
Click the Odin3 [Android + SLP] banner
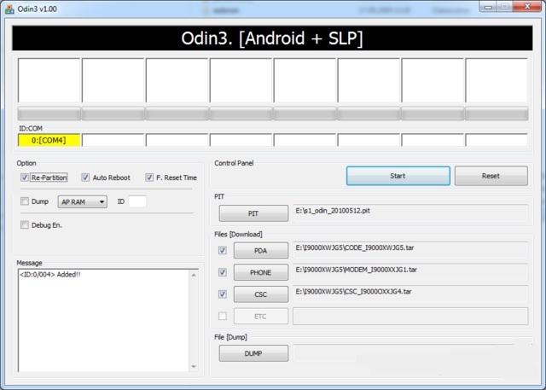pyautogui.click(x=272, y=38)
